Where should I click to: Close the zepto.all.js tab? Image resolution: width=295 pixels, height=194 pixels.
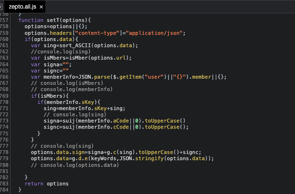[41, 7]
